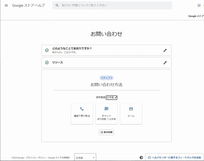The image size is (204, 161).
Task: Change contact language 日本語 button
Action: pyautogui.click(x=112, y=98)
